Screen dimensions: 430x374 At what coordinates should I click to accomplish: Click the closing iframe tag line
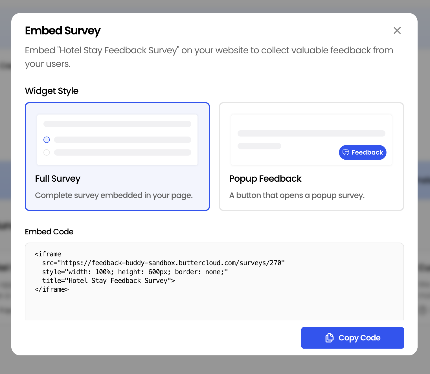[52, 289]
